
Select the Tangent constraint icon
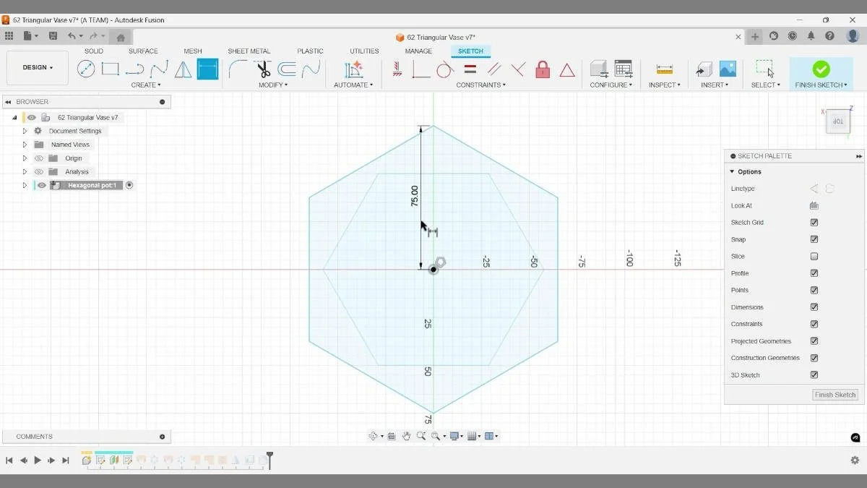[445, 69]
